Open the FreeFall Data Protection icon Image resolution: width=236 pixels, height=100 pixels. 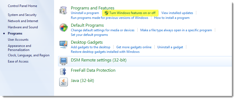point(63,71)
